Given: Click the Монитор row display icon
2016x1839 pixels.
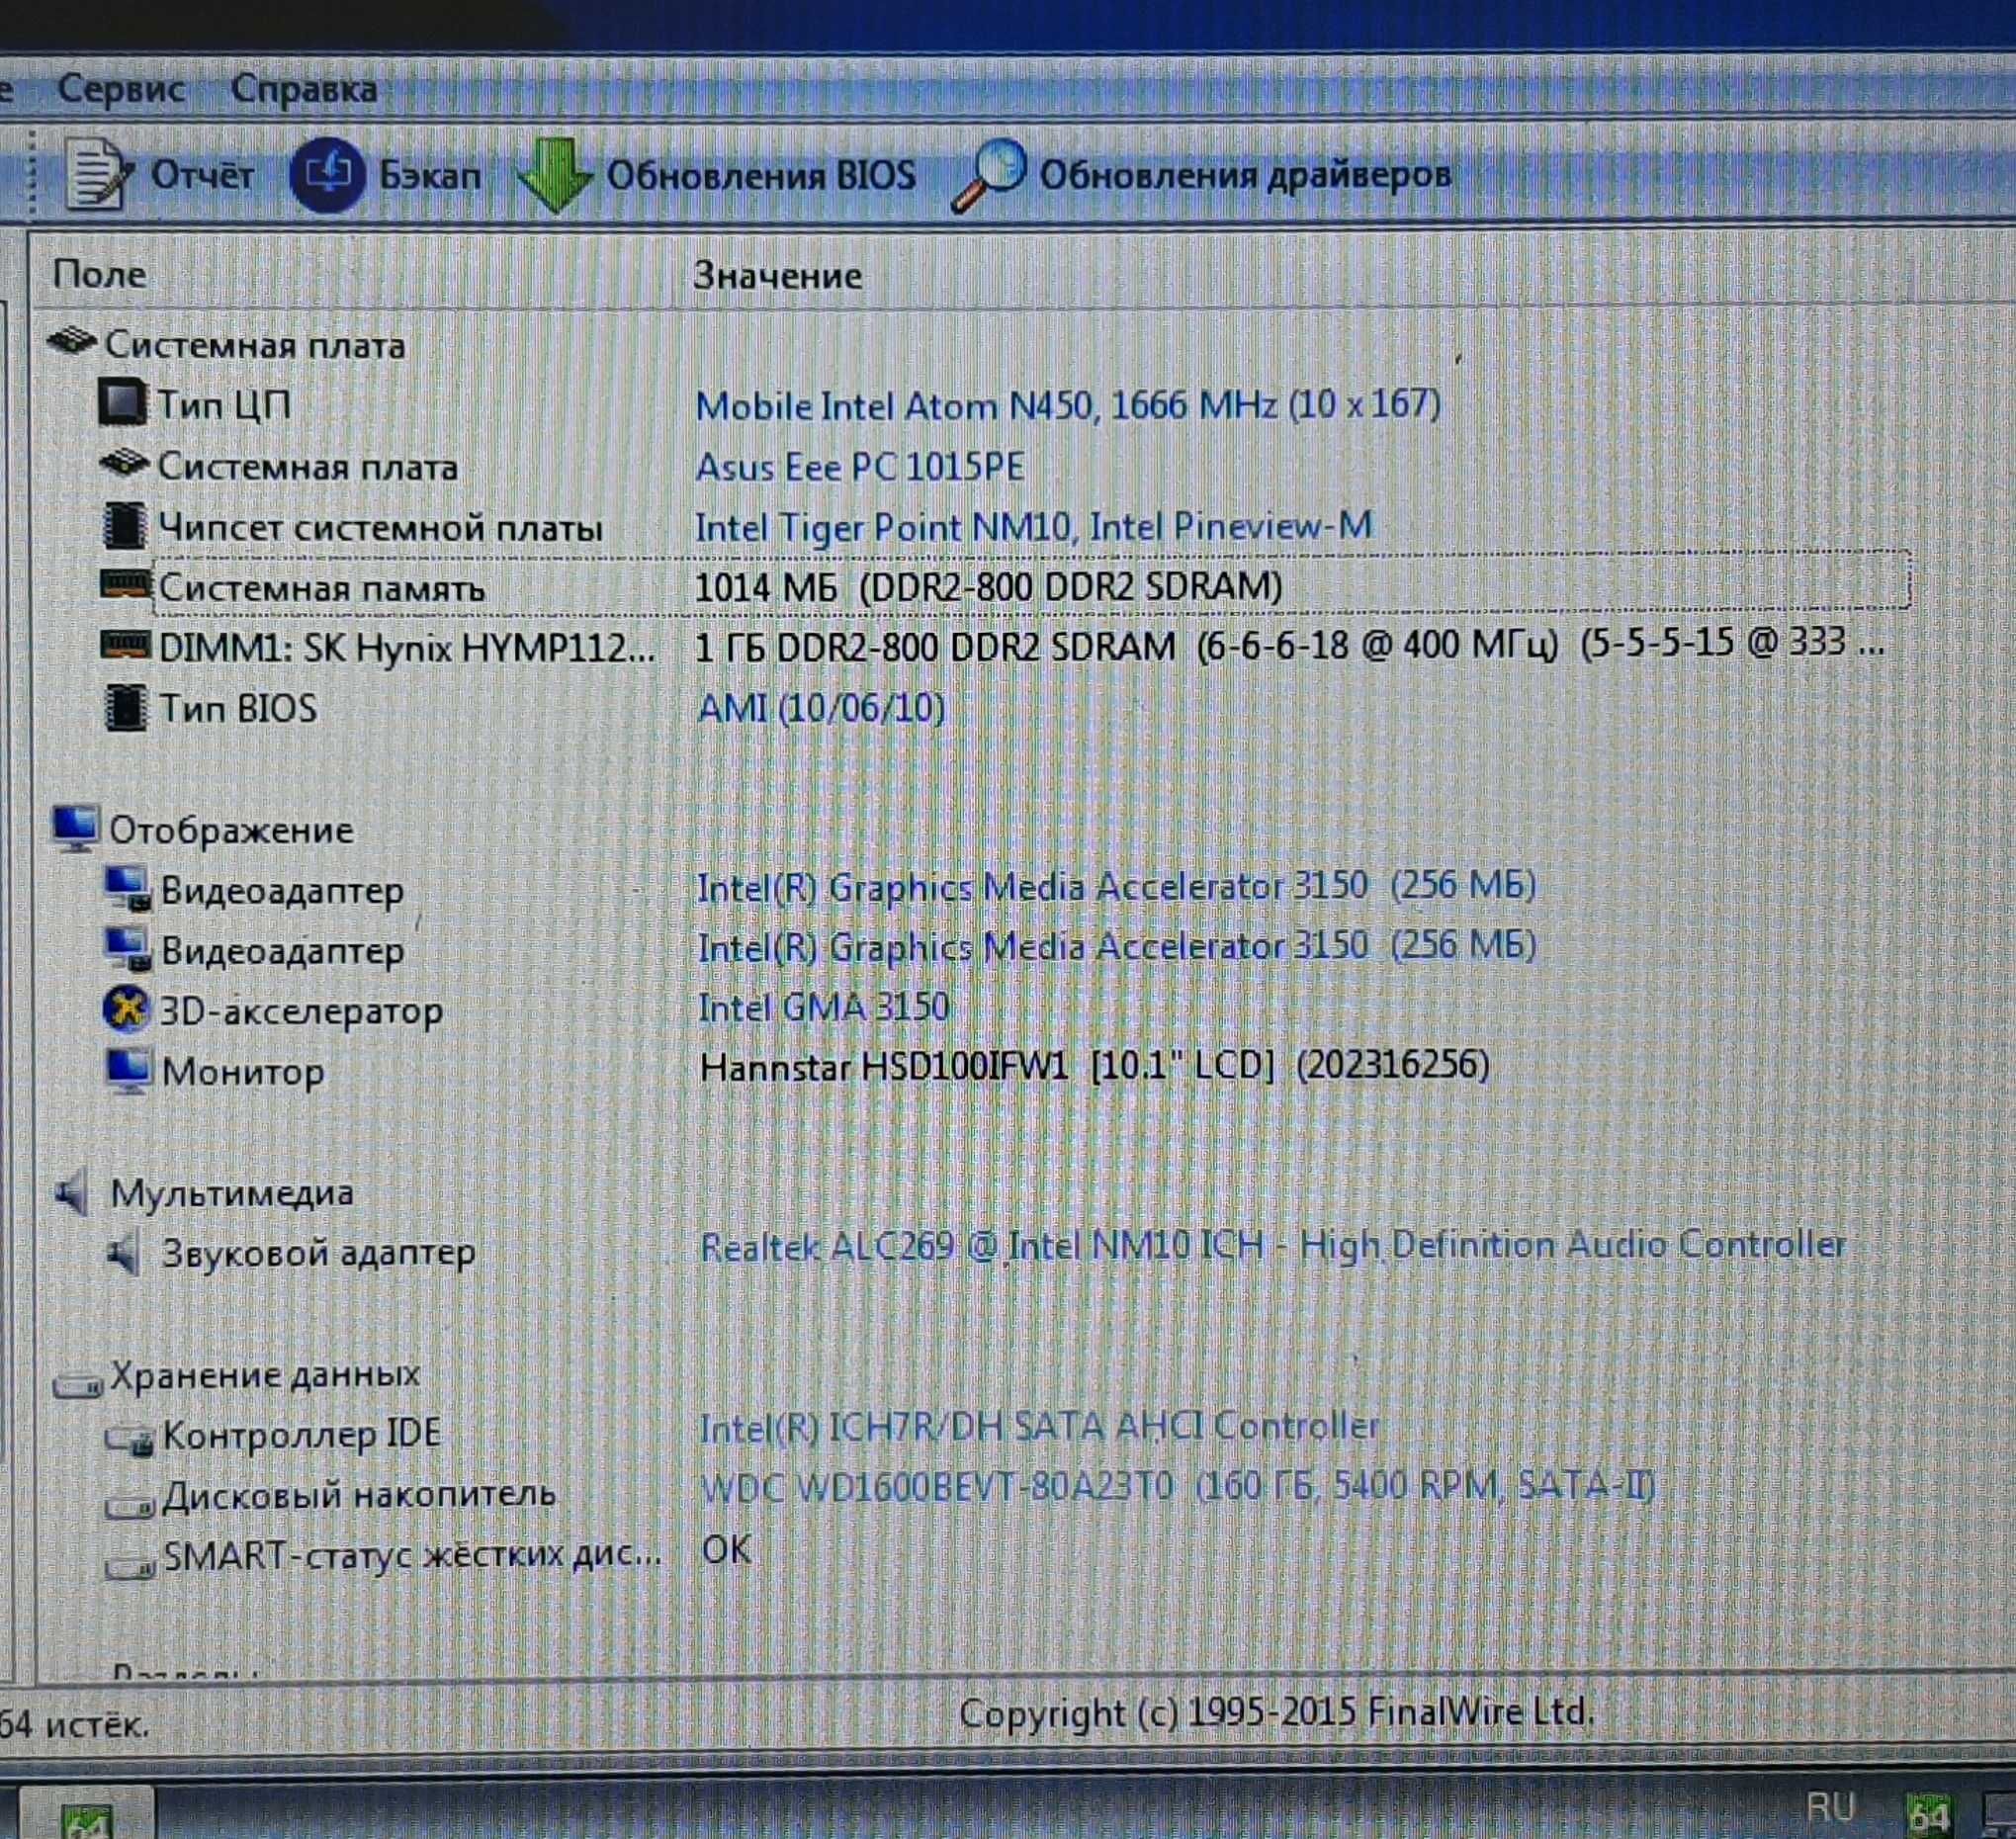Looking at the screenshot, I should 129,1070.
